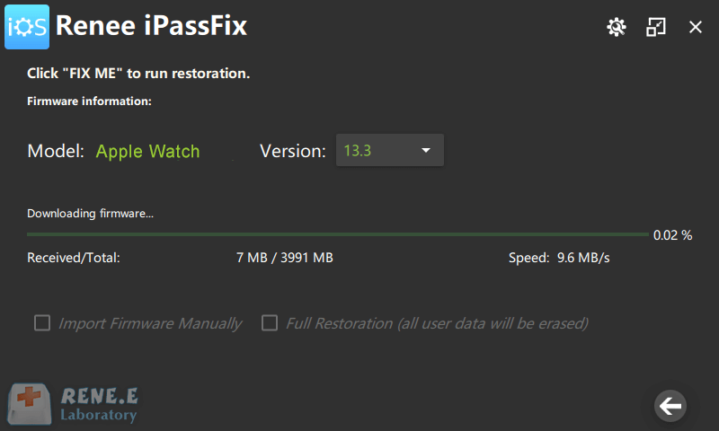Click the Firmware information heading
The image size is (719, 431).
click(x=89, y=101)
